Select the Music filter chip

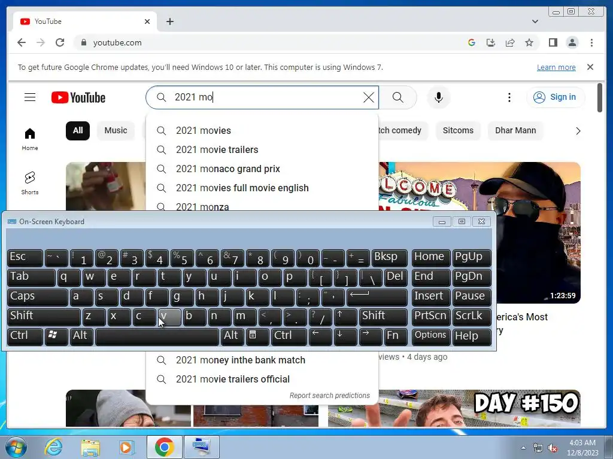pos(116,130)
